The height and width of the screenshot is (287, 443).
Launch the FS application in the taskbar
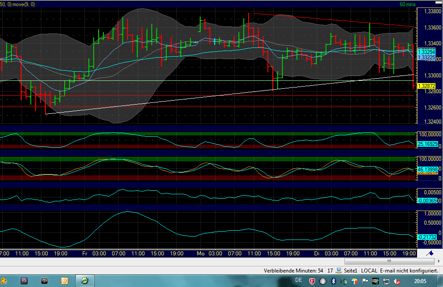click(24, 281)
